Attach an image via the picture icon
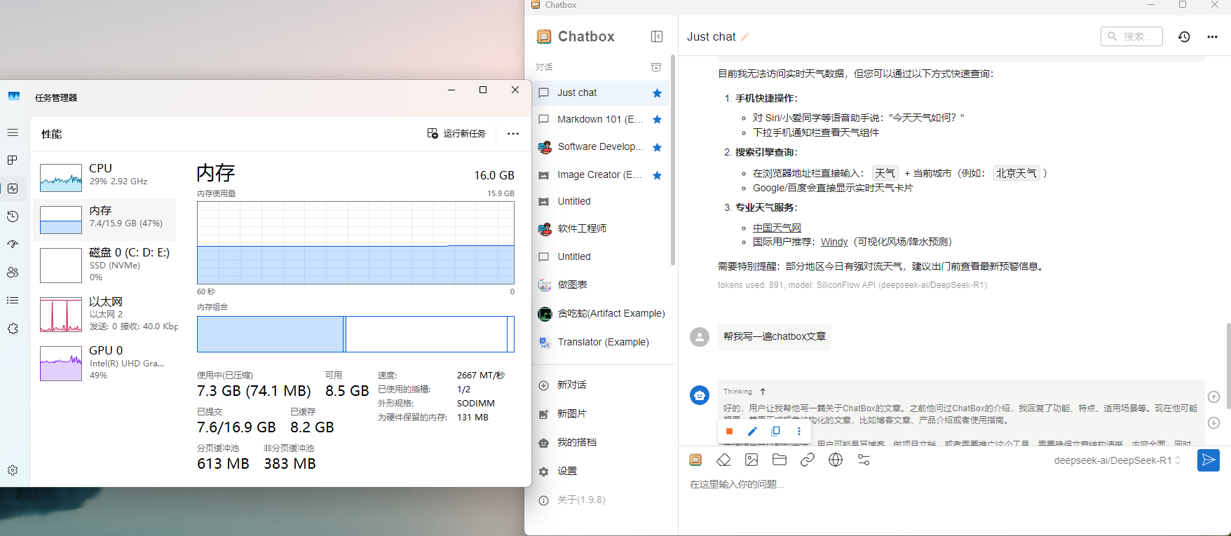This screenshot has height=536, width=1231. (751, 460)
